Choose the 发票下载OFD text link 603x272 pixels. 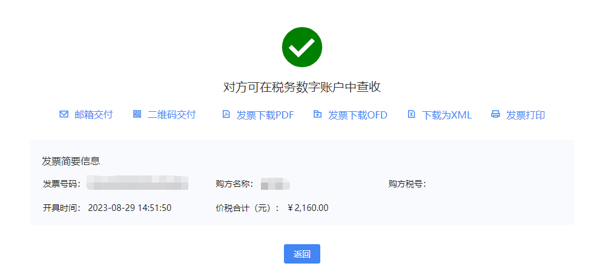pos(358,115)
